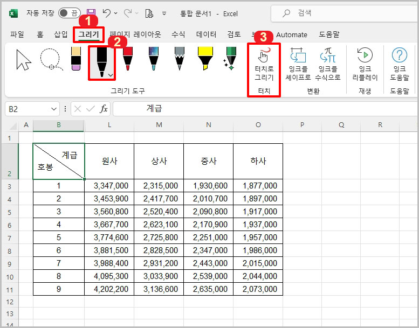Screen dimensions: 419x328
Task: Click cell containing 하사
Action: pyautogui.click(x=258, y=161)
